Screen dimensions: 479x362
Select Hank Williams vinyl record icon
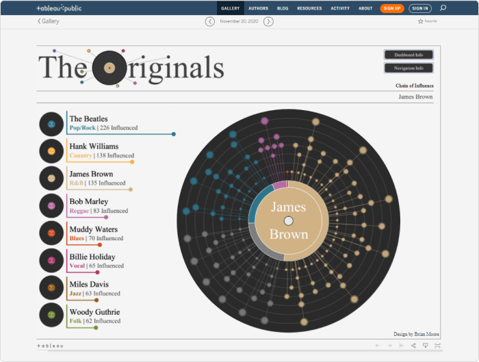click(51, 151)
